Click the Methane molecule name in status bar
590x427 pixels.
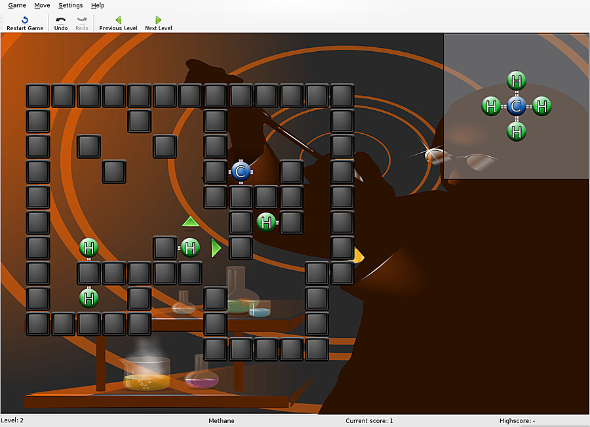coord(222,420)
